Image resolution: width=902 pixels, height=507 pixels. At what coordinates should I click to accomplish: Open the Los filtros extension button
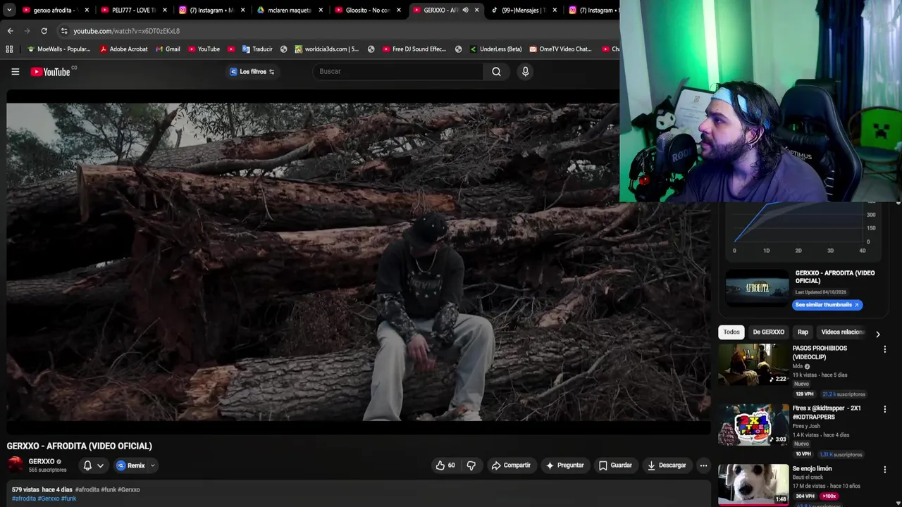(x=252, y=71)
